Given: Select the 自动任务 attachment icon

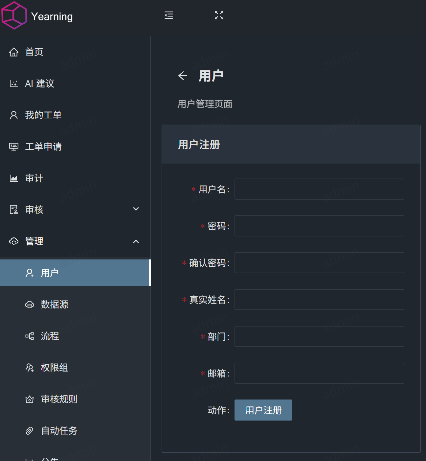Looking at the screenshot, I should pos(30,431).
